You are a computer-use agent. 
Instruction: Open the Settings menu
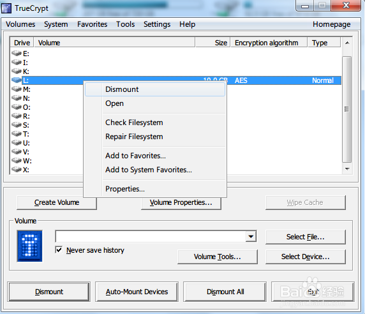tap(157, 24)
